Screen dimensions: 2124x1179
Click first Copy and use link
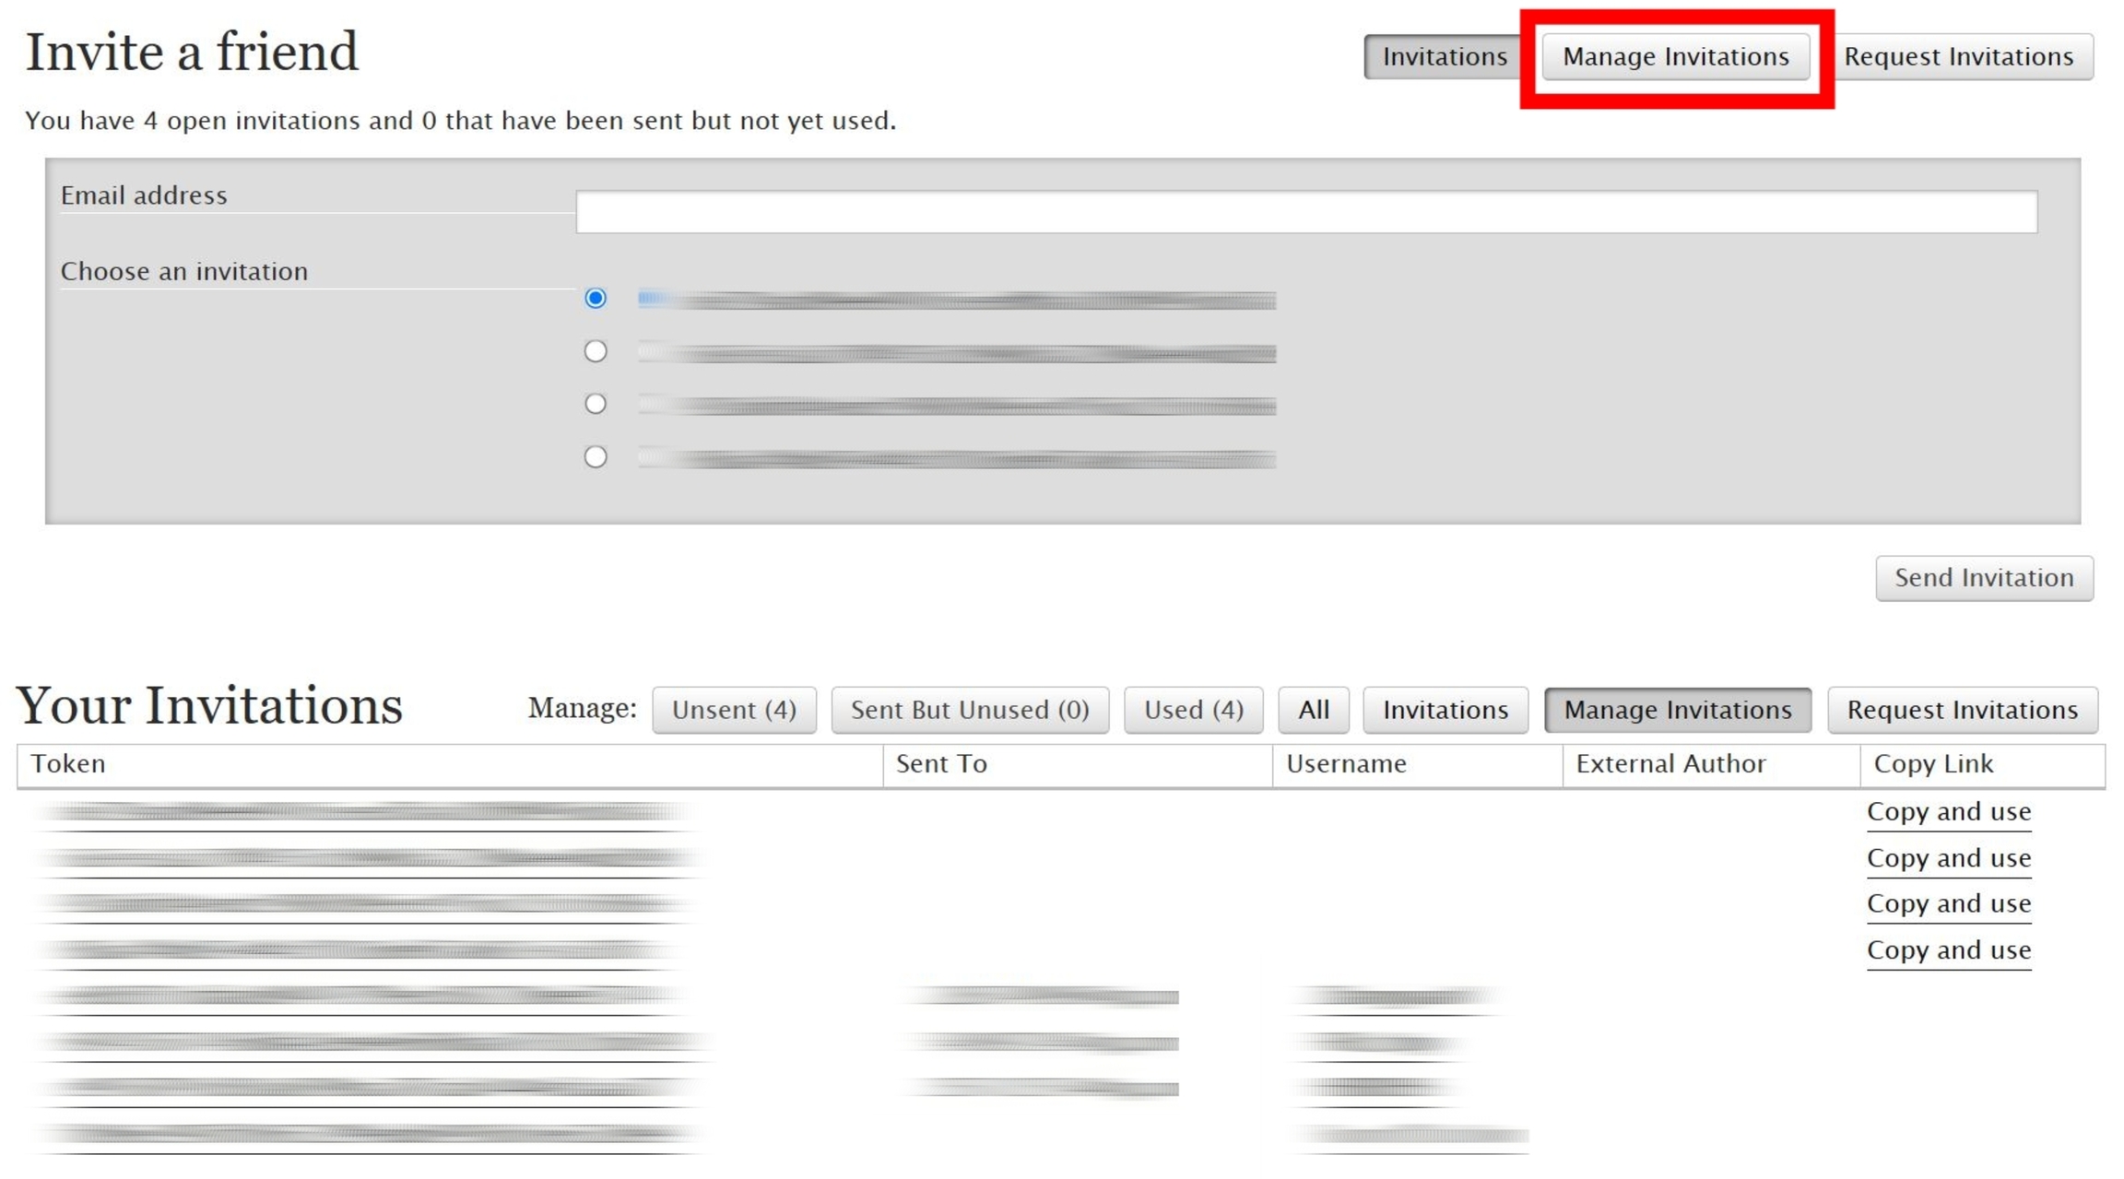[1948, 812]
